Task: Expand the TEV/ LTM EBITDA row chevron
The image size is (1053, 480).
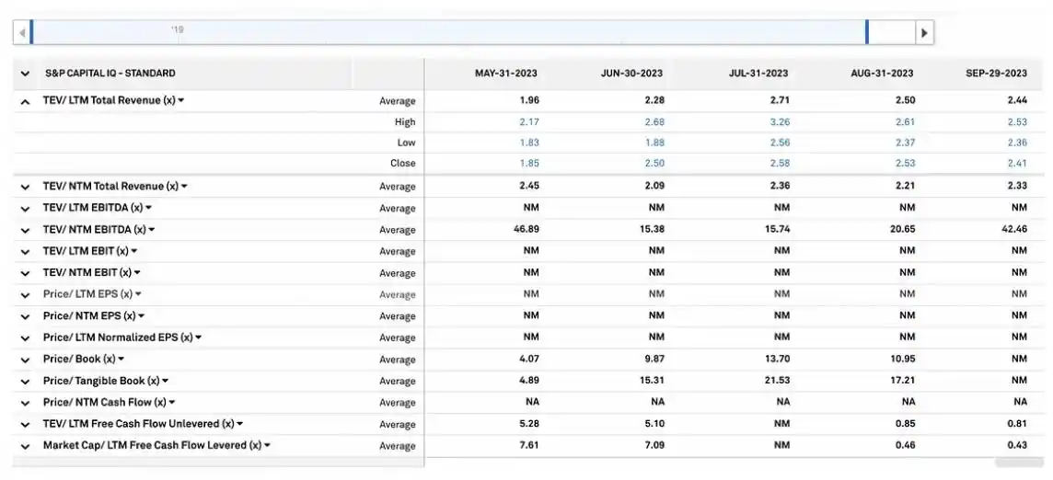Action: pos(25,209)
